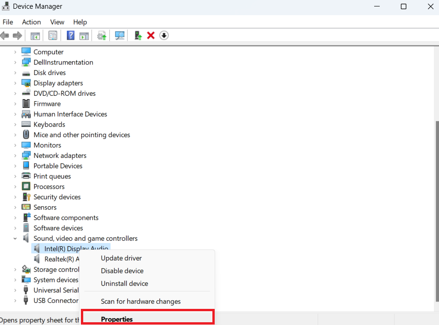This screenshot has width=439, height=325.
Task: Select the Disk drives label
Action: pos(50,73)
